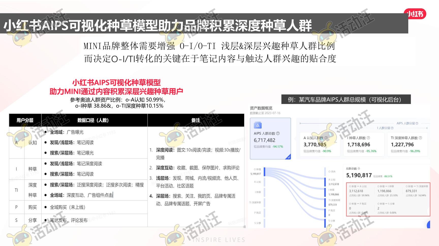The image size is (439, 246).
Task: Click the 占流转人群 16.94% value
Action: tap(416, 196)
